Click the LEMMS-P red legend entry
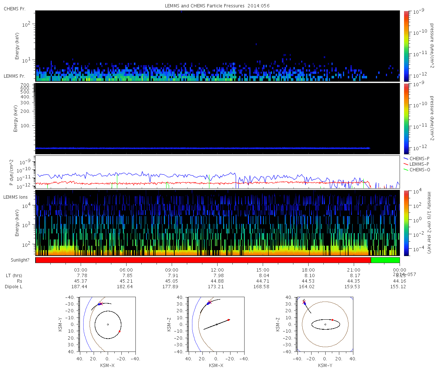 click(420, 164)
